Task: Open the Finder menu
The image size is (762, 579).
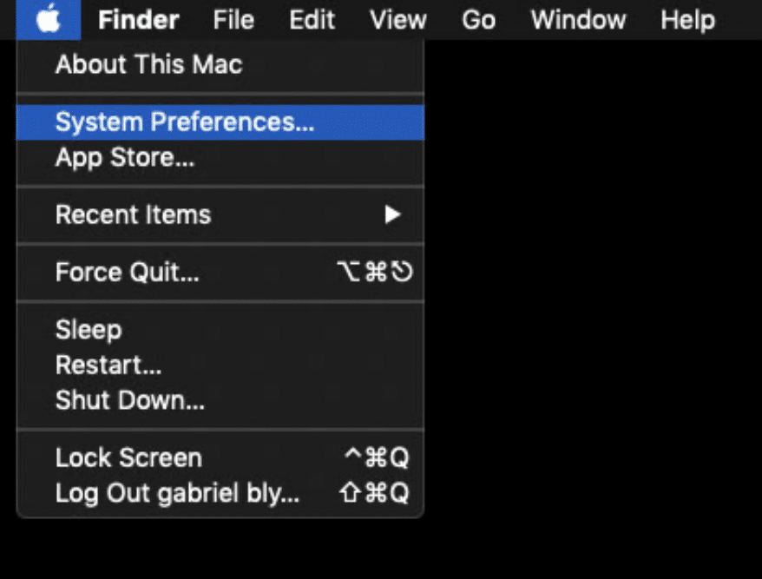Action: click(138, 20)
